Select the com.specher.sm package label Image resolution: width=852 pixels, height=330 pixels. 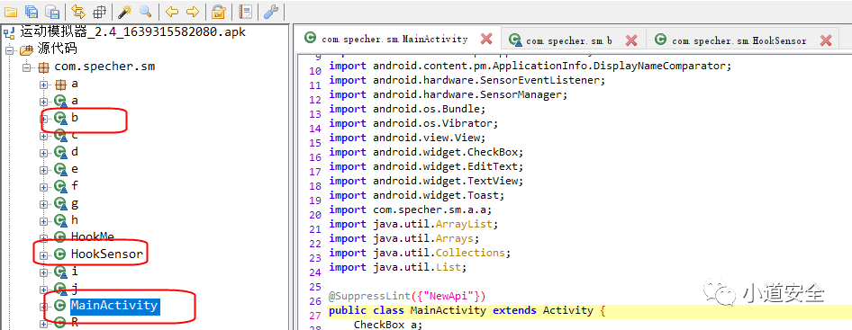(x=104, y=67)
